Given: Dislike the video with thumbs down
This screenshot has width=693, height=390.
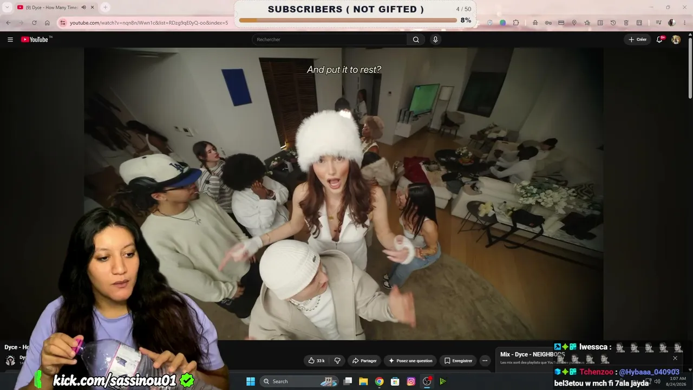Looking at the screenshot, I should tap(337, 361).
